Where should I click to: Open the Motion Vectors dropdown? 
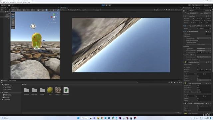(204, 57)
